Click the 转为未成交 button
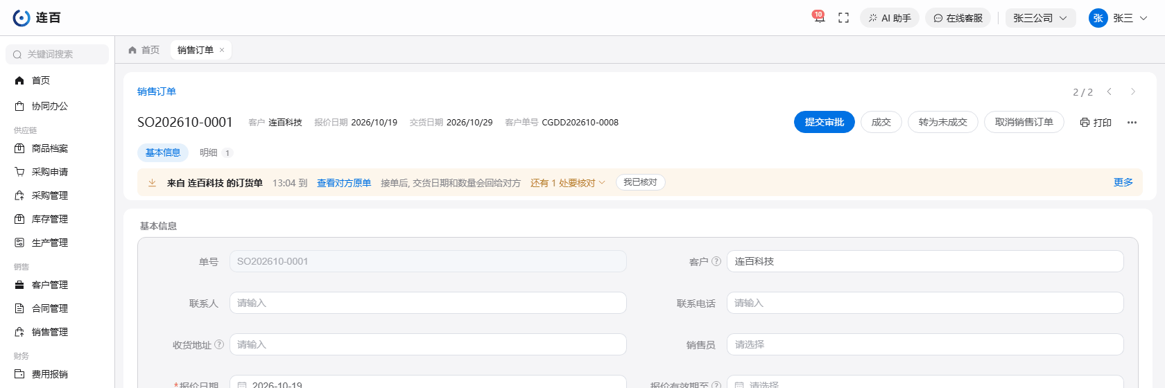 [x=943, y=122]
